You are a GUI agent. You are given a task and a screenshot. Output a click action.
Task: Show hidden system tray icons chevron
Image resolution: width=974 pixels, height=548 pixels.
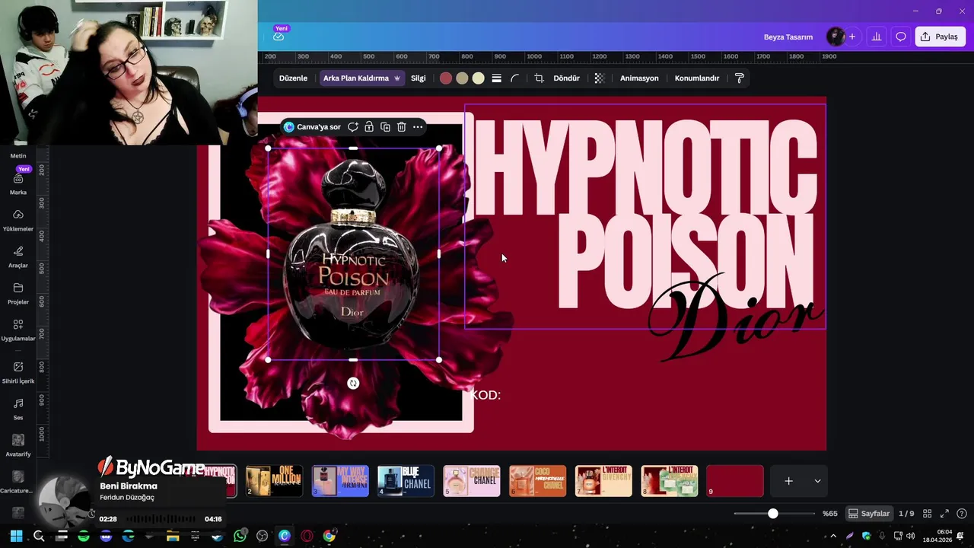(833, 537)
